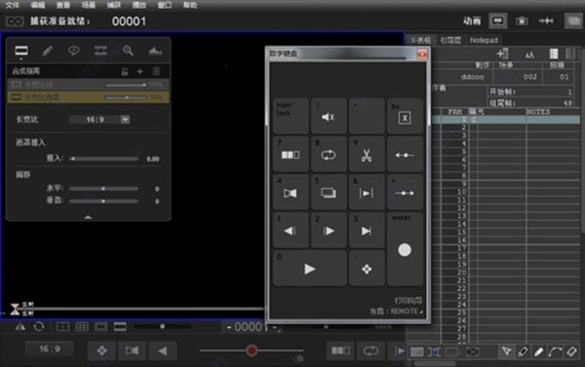Viewport: 585px width, 367px height.
Task: Toggle the eye visibility tool tab
Action: [74, 51]
